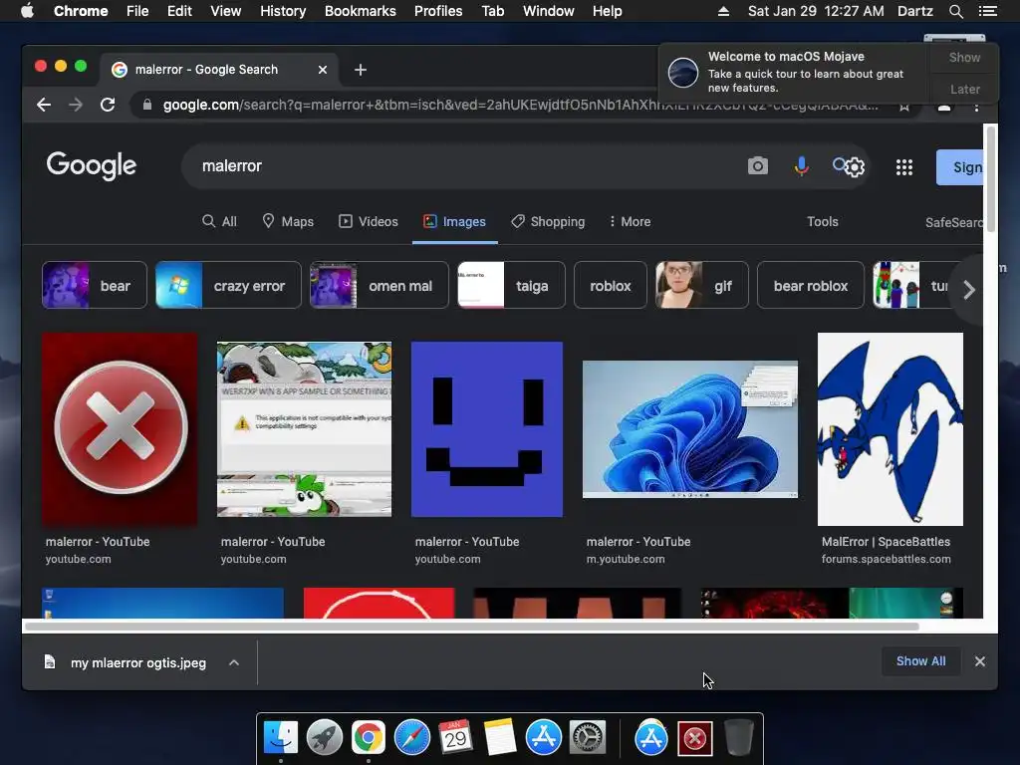Click the padlock site info icon

coord(147,105)
